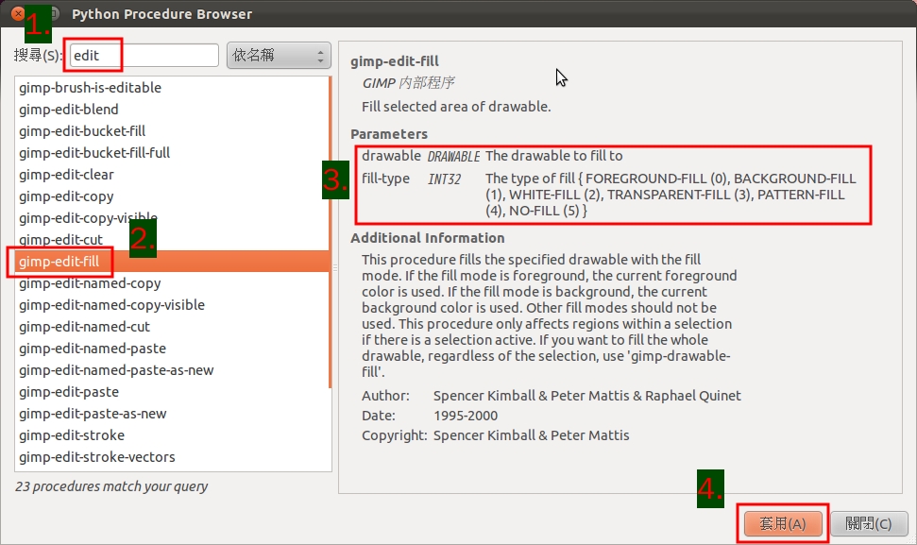
Task: Close the Python Procedure Browser window
Action: coord(18,13)
